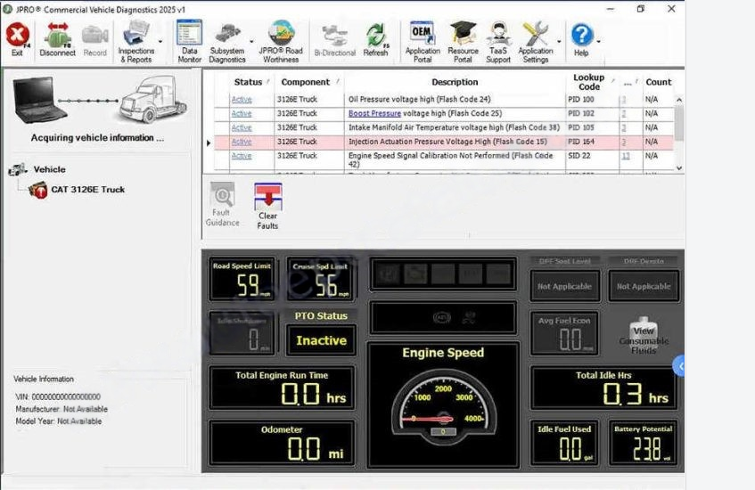Clear Faults using the red arrow icon
Viewport: 755px width, 490px height.
click(x=267, y=206)
